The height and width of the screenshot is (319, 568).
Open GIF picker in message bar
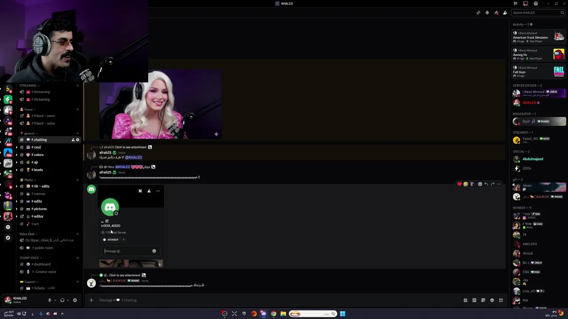474,300
